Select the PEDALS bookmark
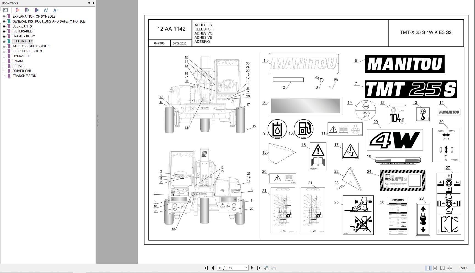The height and width of the screenshot is (273, 475). (18, 66)
